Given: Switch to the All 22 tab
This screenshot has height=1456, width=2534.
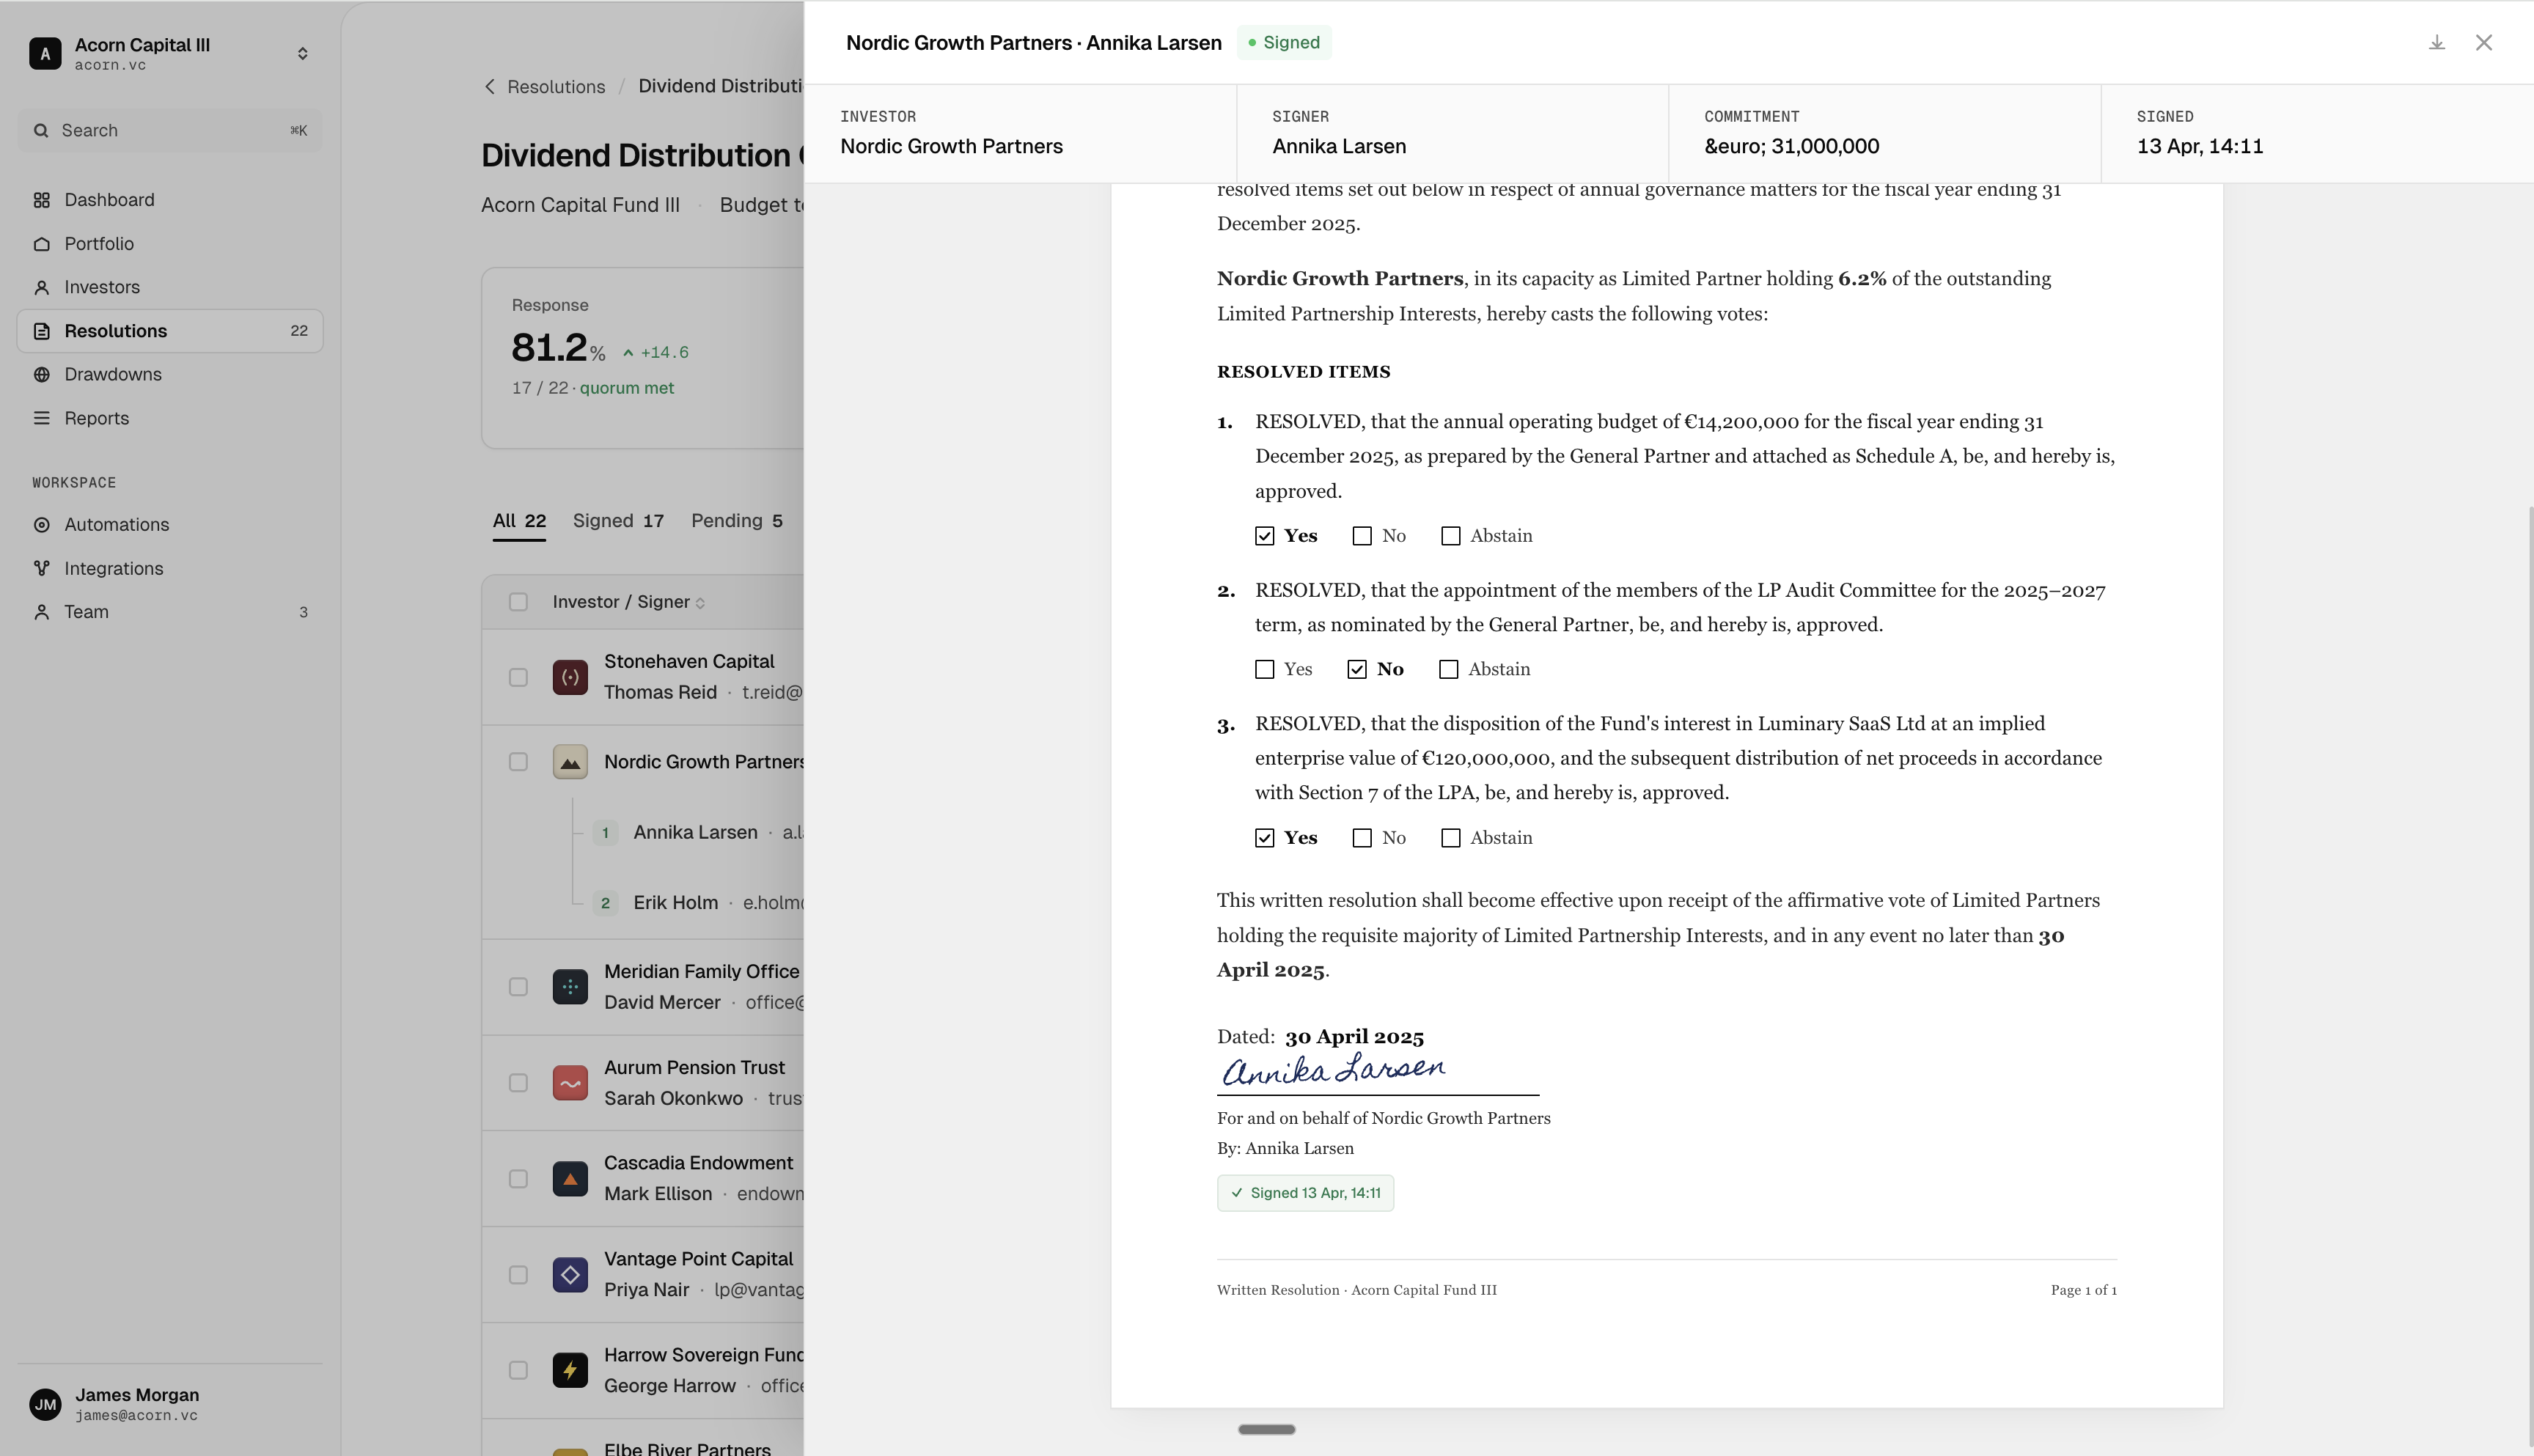Looking at the screenshot, I should pyautogui.click(x=519, y=521).
